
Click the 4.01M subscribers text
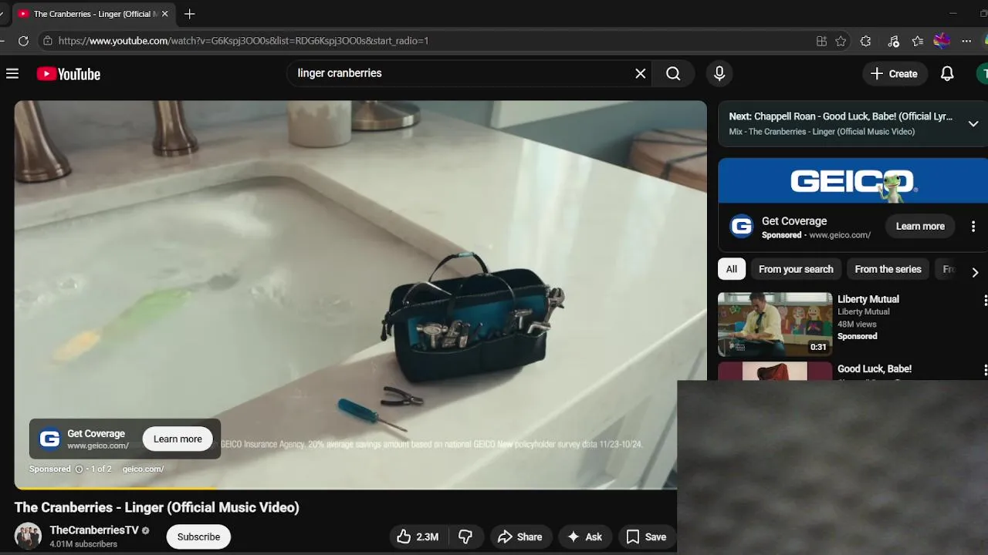(83, 544)
